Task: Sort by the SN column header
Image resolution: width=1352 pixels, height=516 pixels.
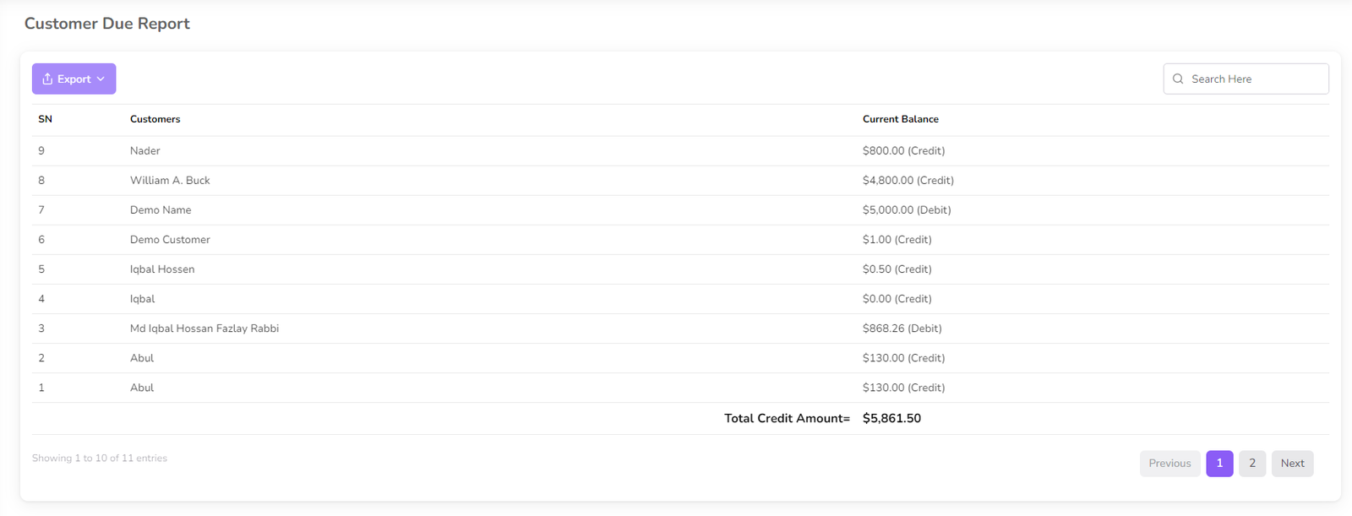Action: click(46, 119)
